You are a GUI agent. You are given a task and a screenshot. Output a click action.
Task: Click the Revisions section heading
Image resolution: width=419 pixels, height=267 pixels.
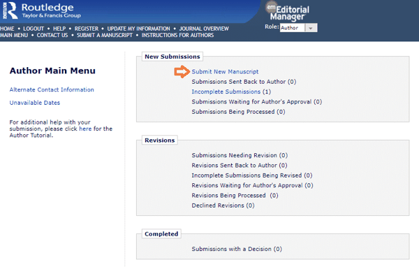click(x=159, y=140)
